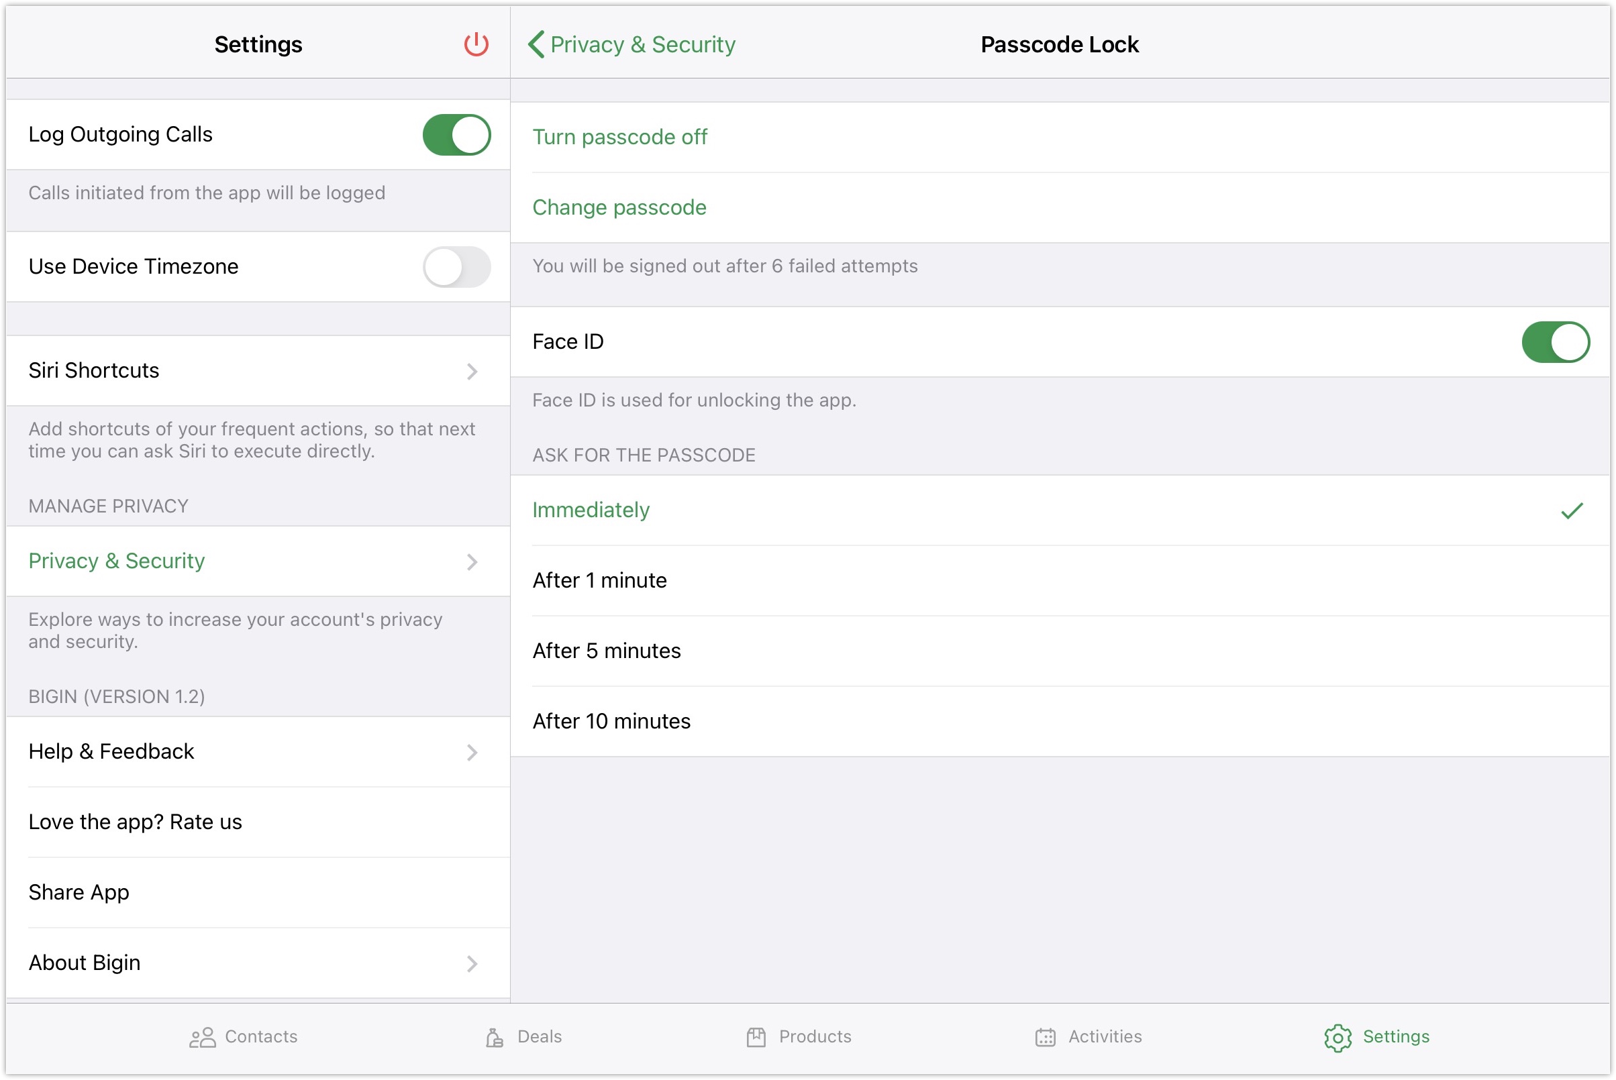This screenshot has width=1616, height=1080.
Task: Tap the Settings gear icon
Action: (1337, 1037)
